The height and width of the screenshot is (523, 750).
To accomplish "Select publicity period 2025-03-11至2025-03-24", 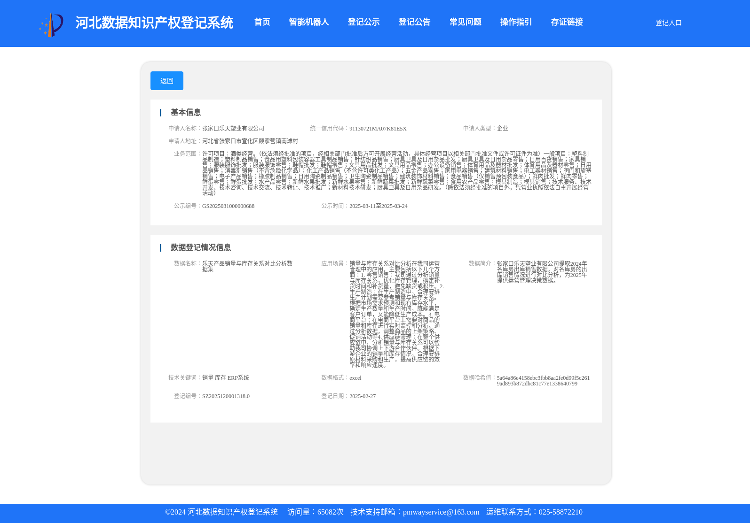I will click(x=379, y=206).
